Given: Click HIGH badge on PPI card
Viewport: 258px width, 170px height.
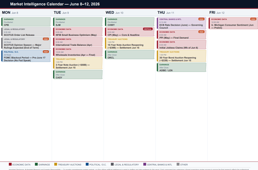Looking at the screenshot, I should click(x=201, y=32).
